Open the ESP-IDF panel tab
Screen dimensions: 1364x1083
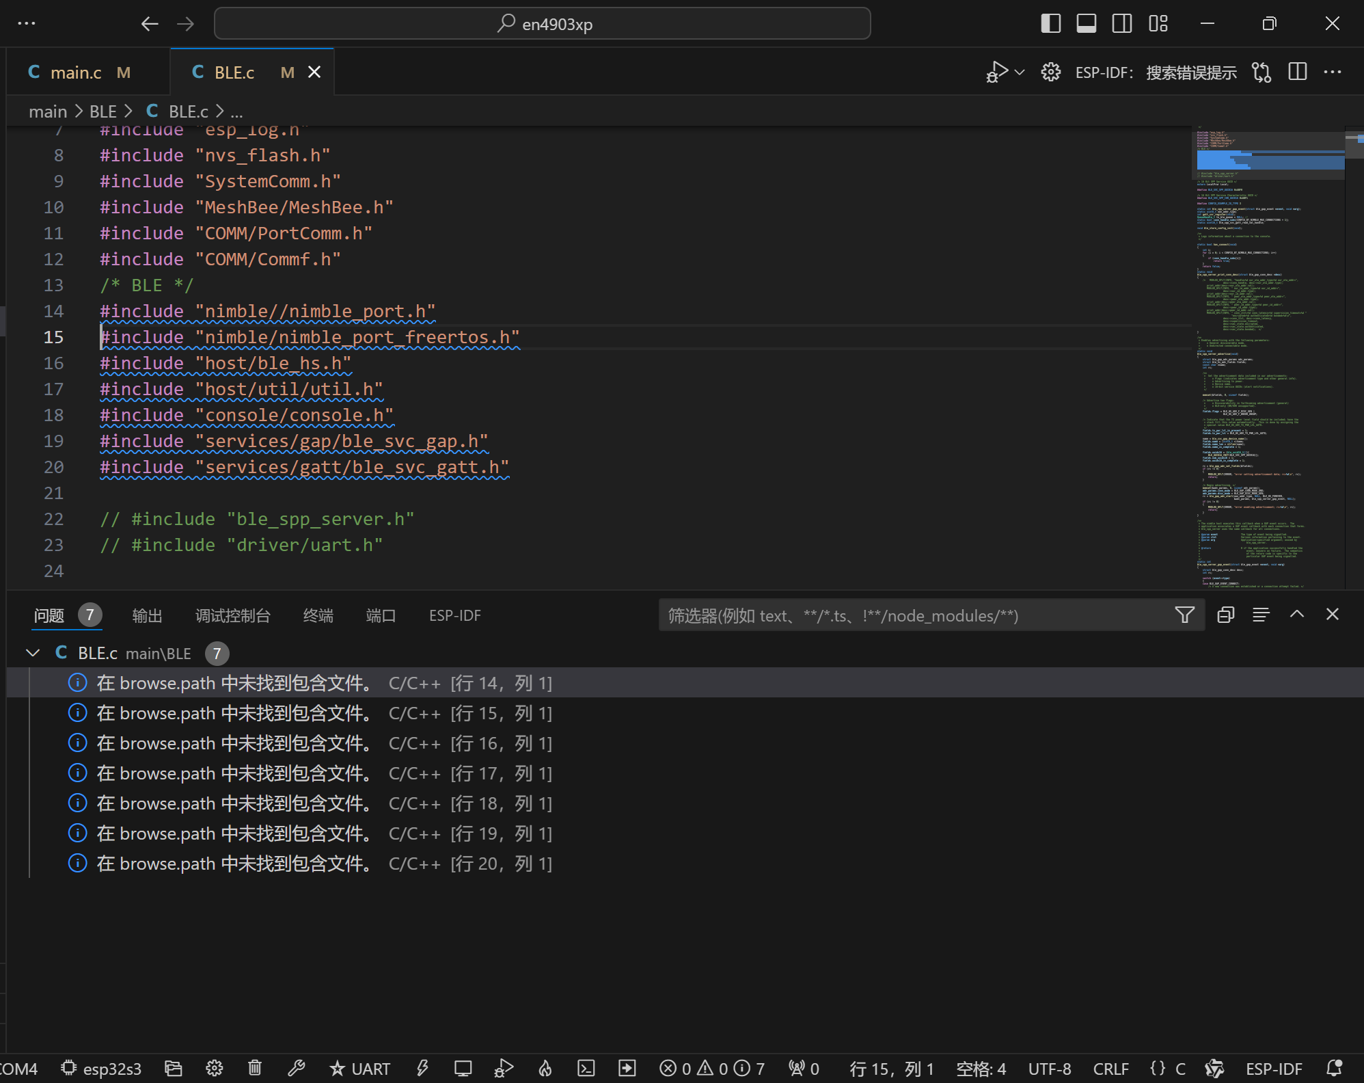click(455, 615)
